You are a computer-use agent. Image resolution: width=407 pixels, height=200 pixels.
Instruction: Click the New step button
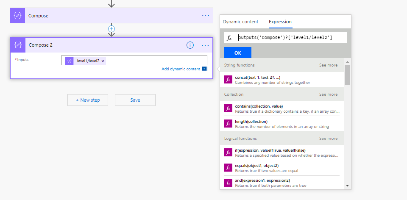tap(88, 100)
